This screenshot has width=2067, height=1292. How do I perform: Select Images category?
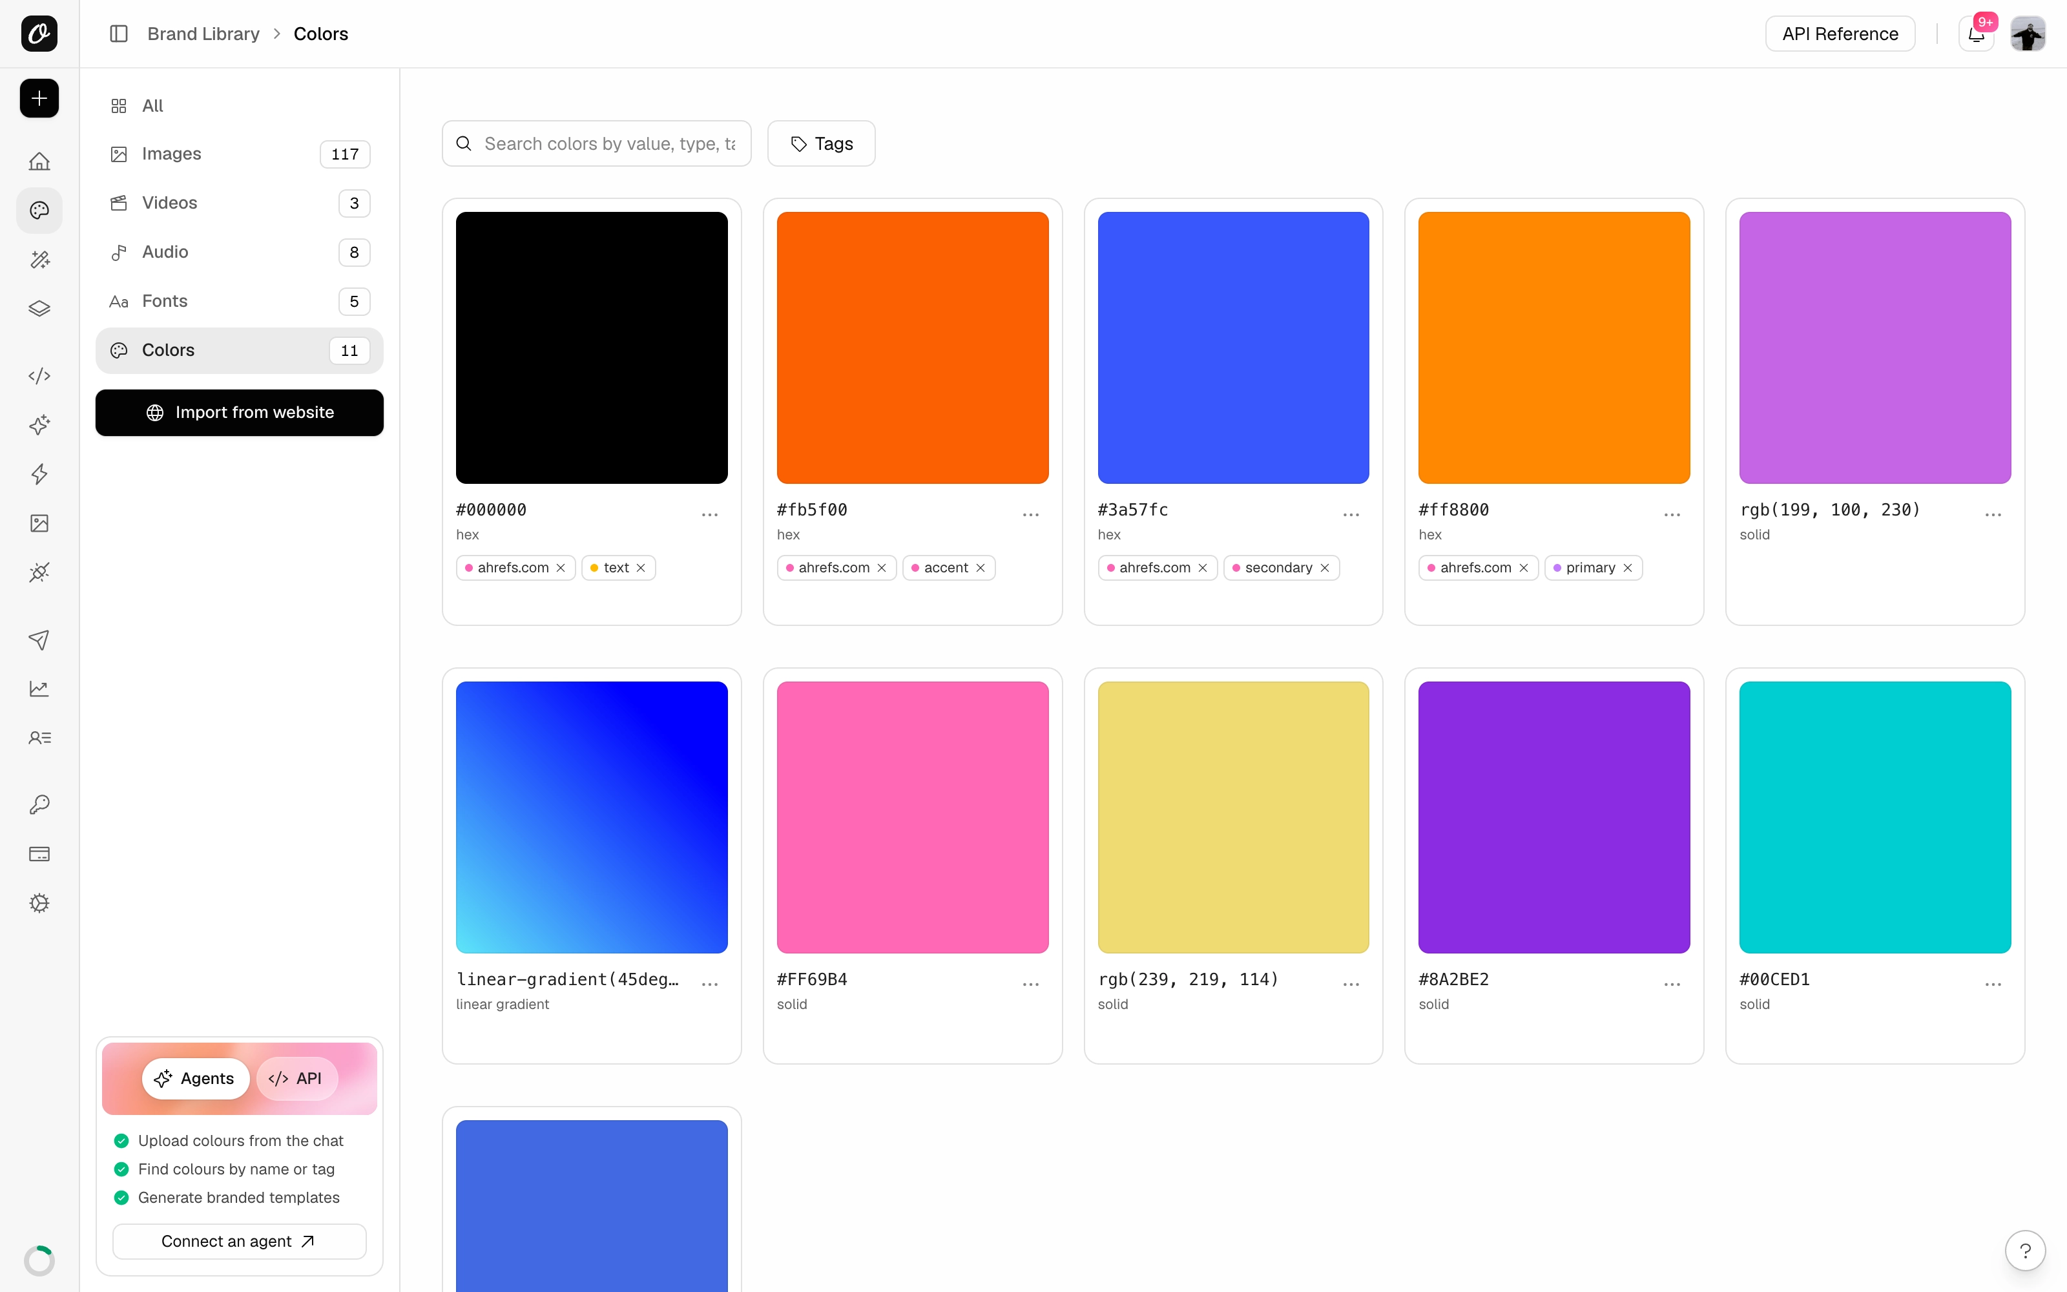(x=239, y=154)
